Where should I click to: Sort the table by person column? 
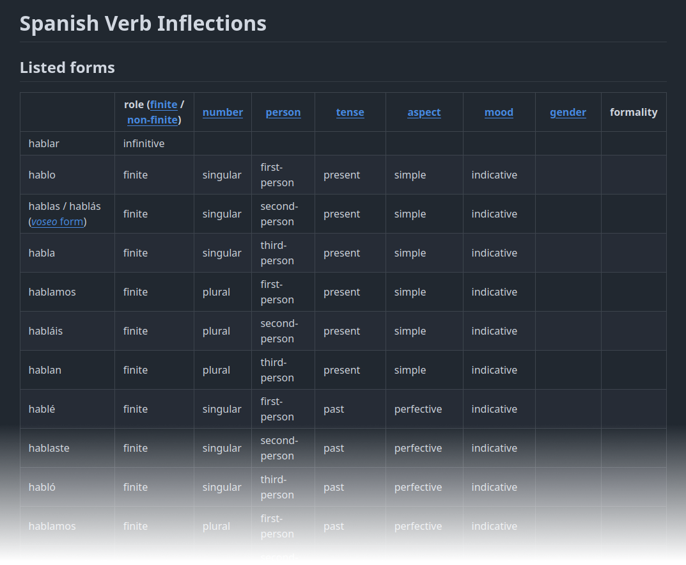tap(283, 111)
